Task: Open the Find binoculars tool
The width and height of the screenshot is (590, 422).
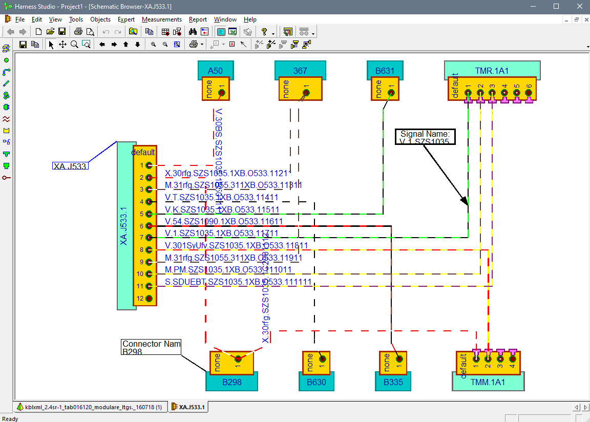Action: [194, 31]
